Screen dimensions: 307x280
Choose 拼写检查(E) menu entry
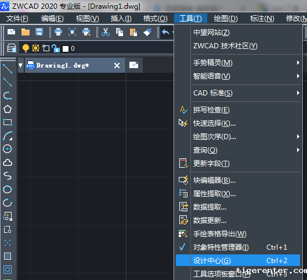click(238, 110)
